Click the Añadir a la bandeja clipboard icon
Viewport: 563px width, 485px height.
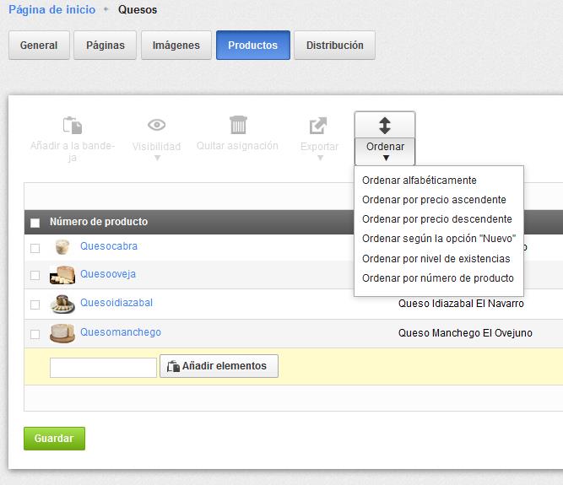[x=73, y=126]
